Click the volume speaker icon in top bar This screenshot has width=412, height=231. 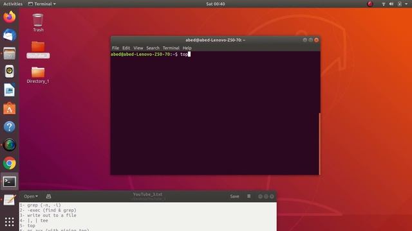tap(391, 4)
